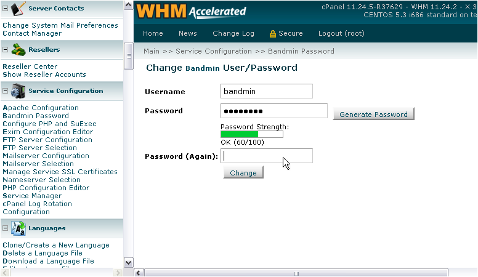The height and width of the screenshot is (277, 478).
Task: Open Show Reseller Accounts
Action: [x=44, y=74]
